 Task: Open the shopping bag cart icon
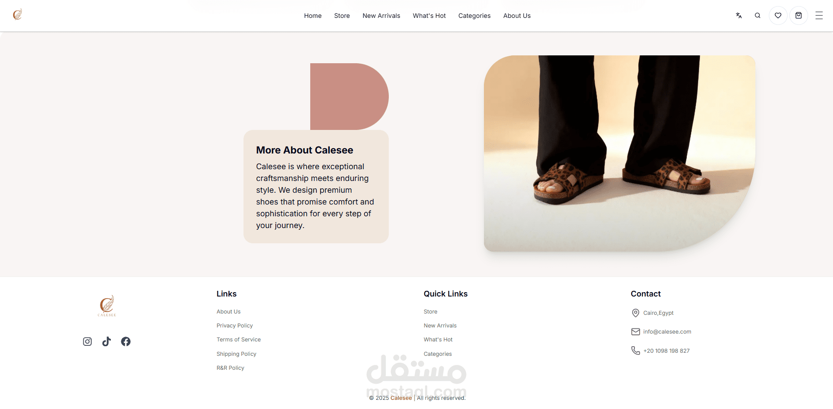click(799, 16)
